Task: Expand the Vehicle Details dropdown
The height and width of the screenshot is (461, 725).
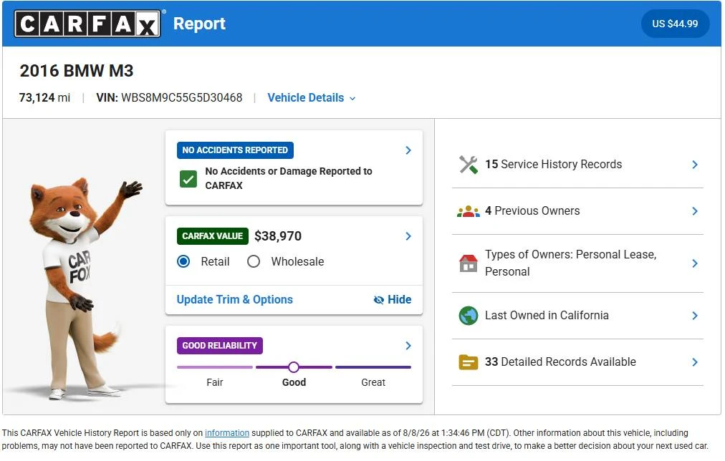Action: [x=311, y=98]
